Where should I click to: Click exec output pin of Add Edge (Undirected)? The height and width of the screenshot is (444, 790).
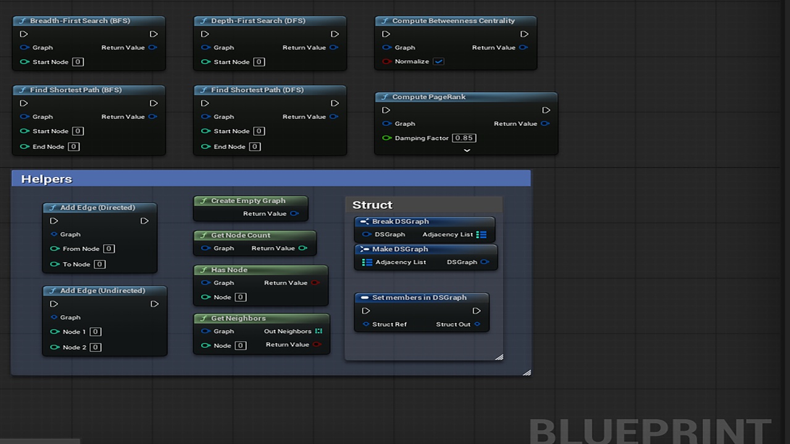tap(154, 304)
